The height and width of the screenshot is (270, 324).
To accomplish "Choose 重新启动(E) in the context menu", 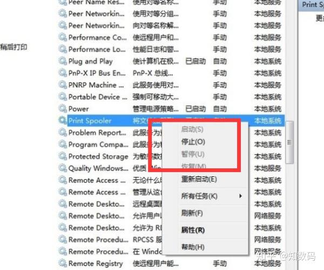I will [x=199, y=179].
